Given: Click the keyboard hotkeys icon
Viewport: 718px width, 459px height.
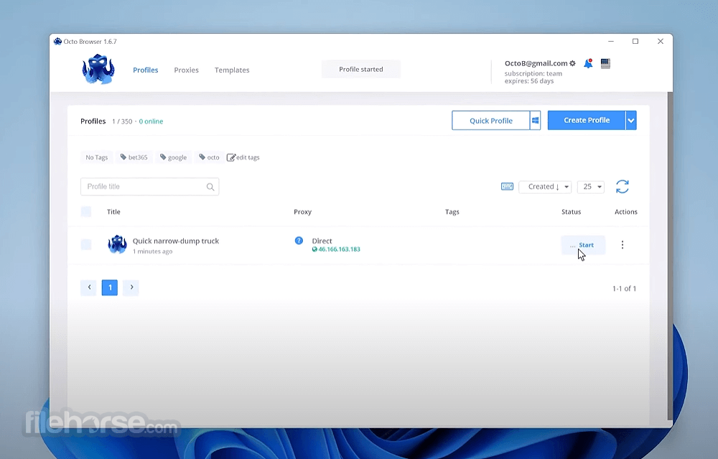Looking at the screenshot, I should point(507,187).
